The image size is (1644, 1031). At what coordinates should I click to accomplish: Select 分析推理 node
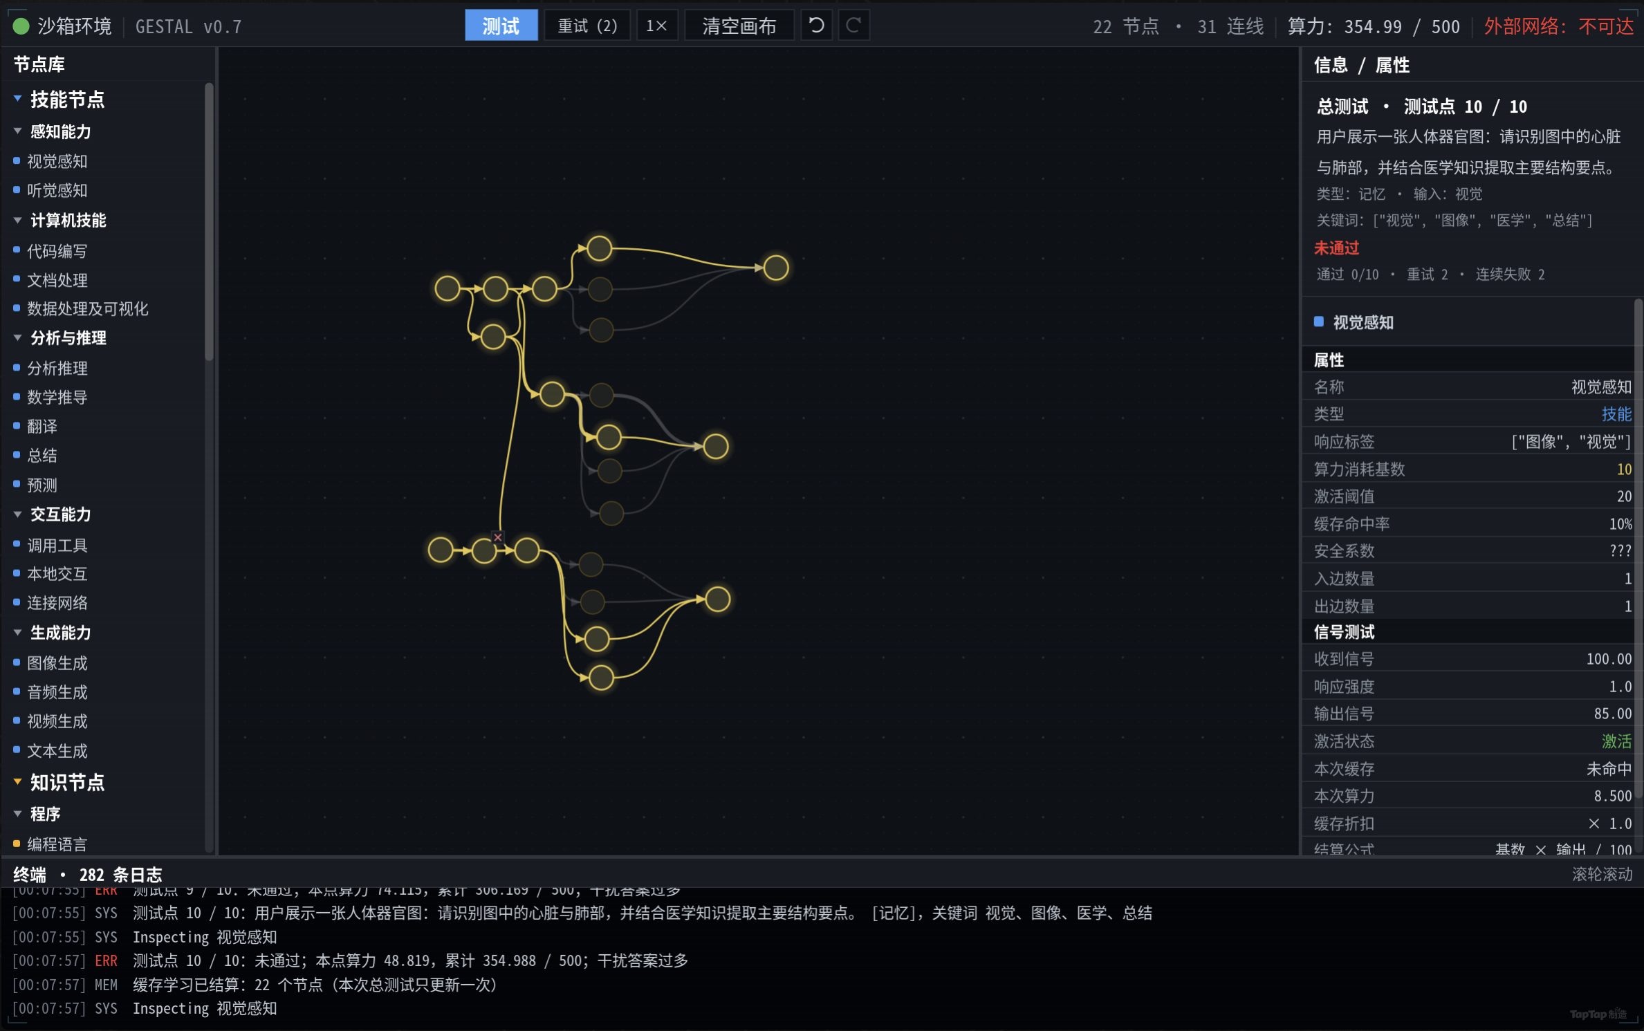click(57, 369)
